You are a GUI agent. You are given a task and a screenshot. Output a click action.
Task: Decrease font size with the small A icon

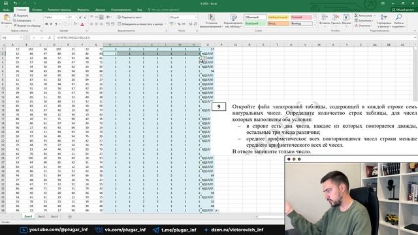(85, 18)
